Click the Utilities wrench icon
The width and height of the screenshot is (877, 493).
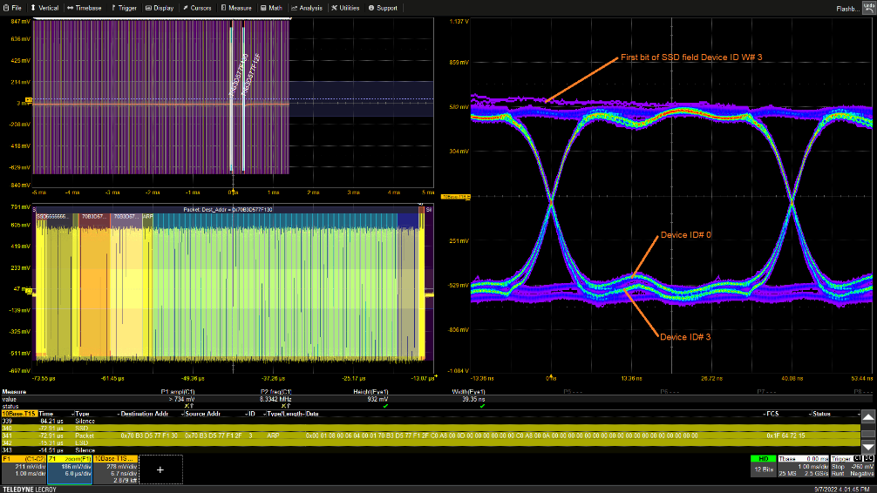[334, 8]
